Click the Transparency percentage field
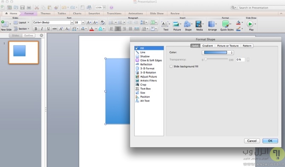285x167 pixels. pyautogui.click(x=240, y=60)
